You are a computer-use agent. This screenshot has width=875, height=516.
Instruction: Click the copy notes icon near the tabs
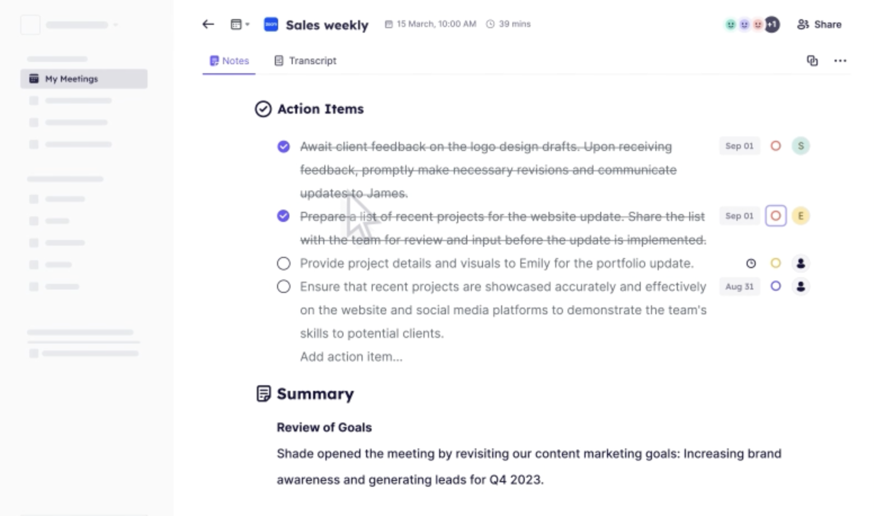tap(812, 61)
